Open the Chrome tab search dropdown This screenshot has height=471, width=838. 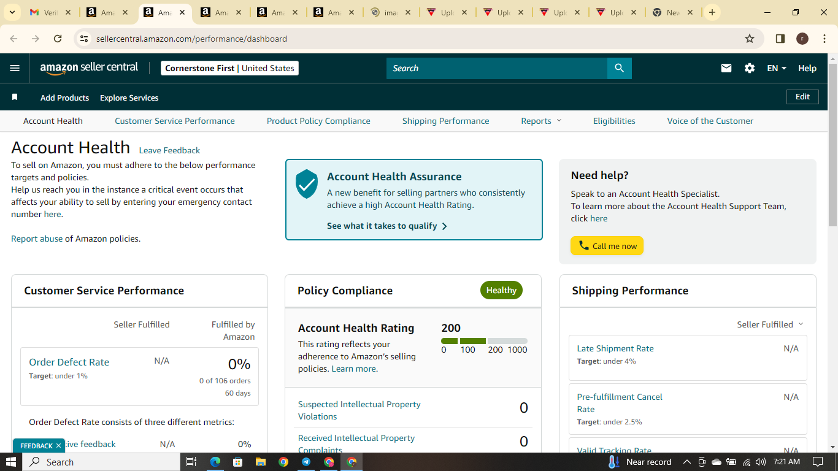pos(12,12)
